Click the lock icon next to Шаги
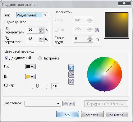This screenshot has height=122, width=133. click(x=97, y=30)
